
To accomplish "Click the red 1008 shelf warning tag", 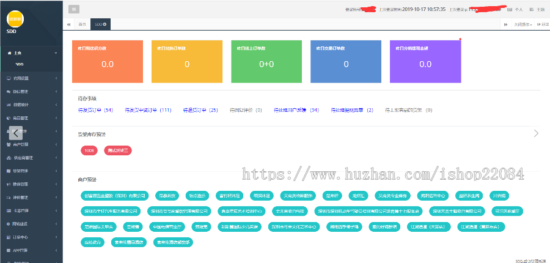I will [x=89, y=150].
